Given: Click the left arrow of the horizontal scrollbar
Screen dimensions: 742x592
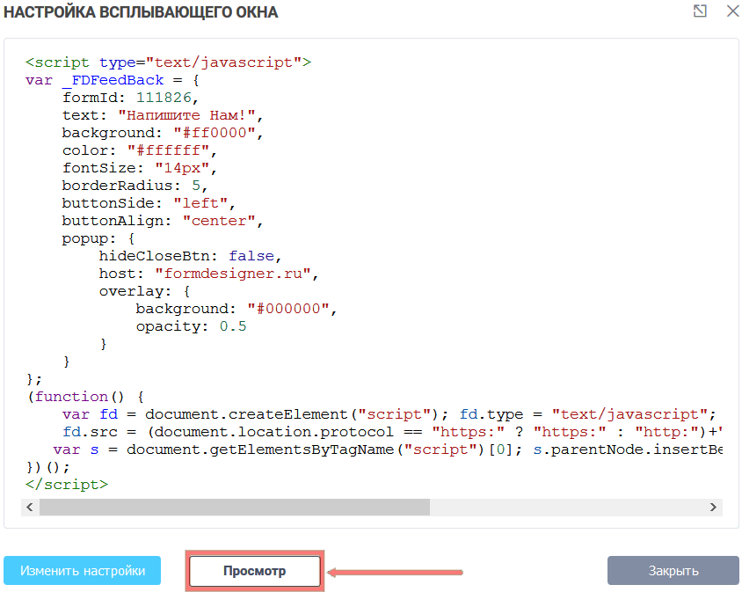Looking at the screenshot, I should point(29,508).
